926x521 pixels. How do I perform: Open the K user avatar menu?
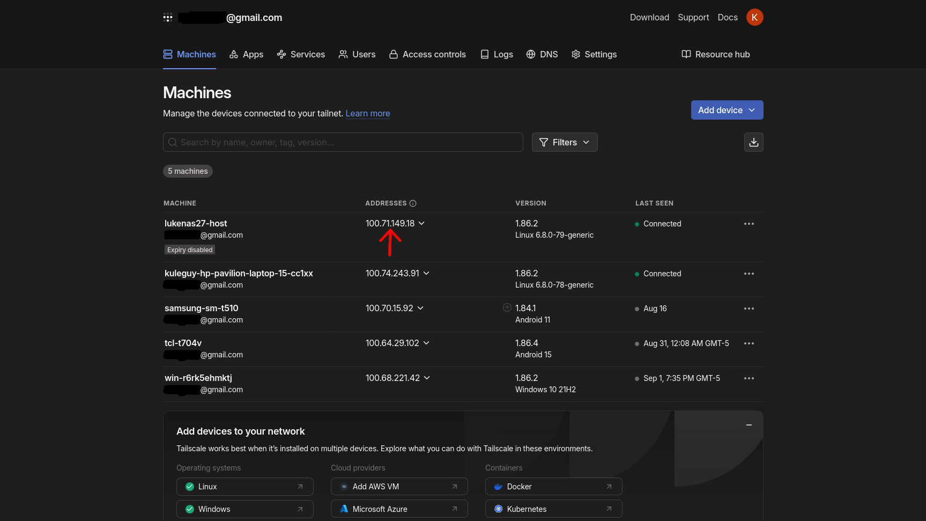tap(754, 17)
